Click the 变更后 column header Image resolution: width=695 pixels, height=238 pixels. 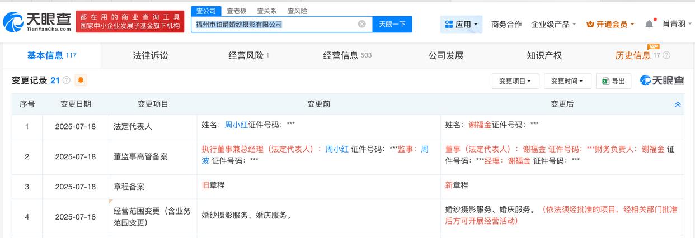coord(562,104)
